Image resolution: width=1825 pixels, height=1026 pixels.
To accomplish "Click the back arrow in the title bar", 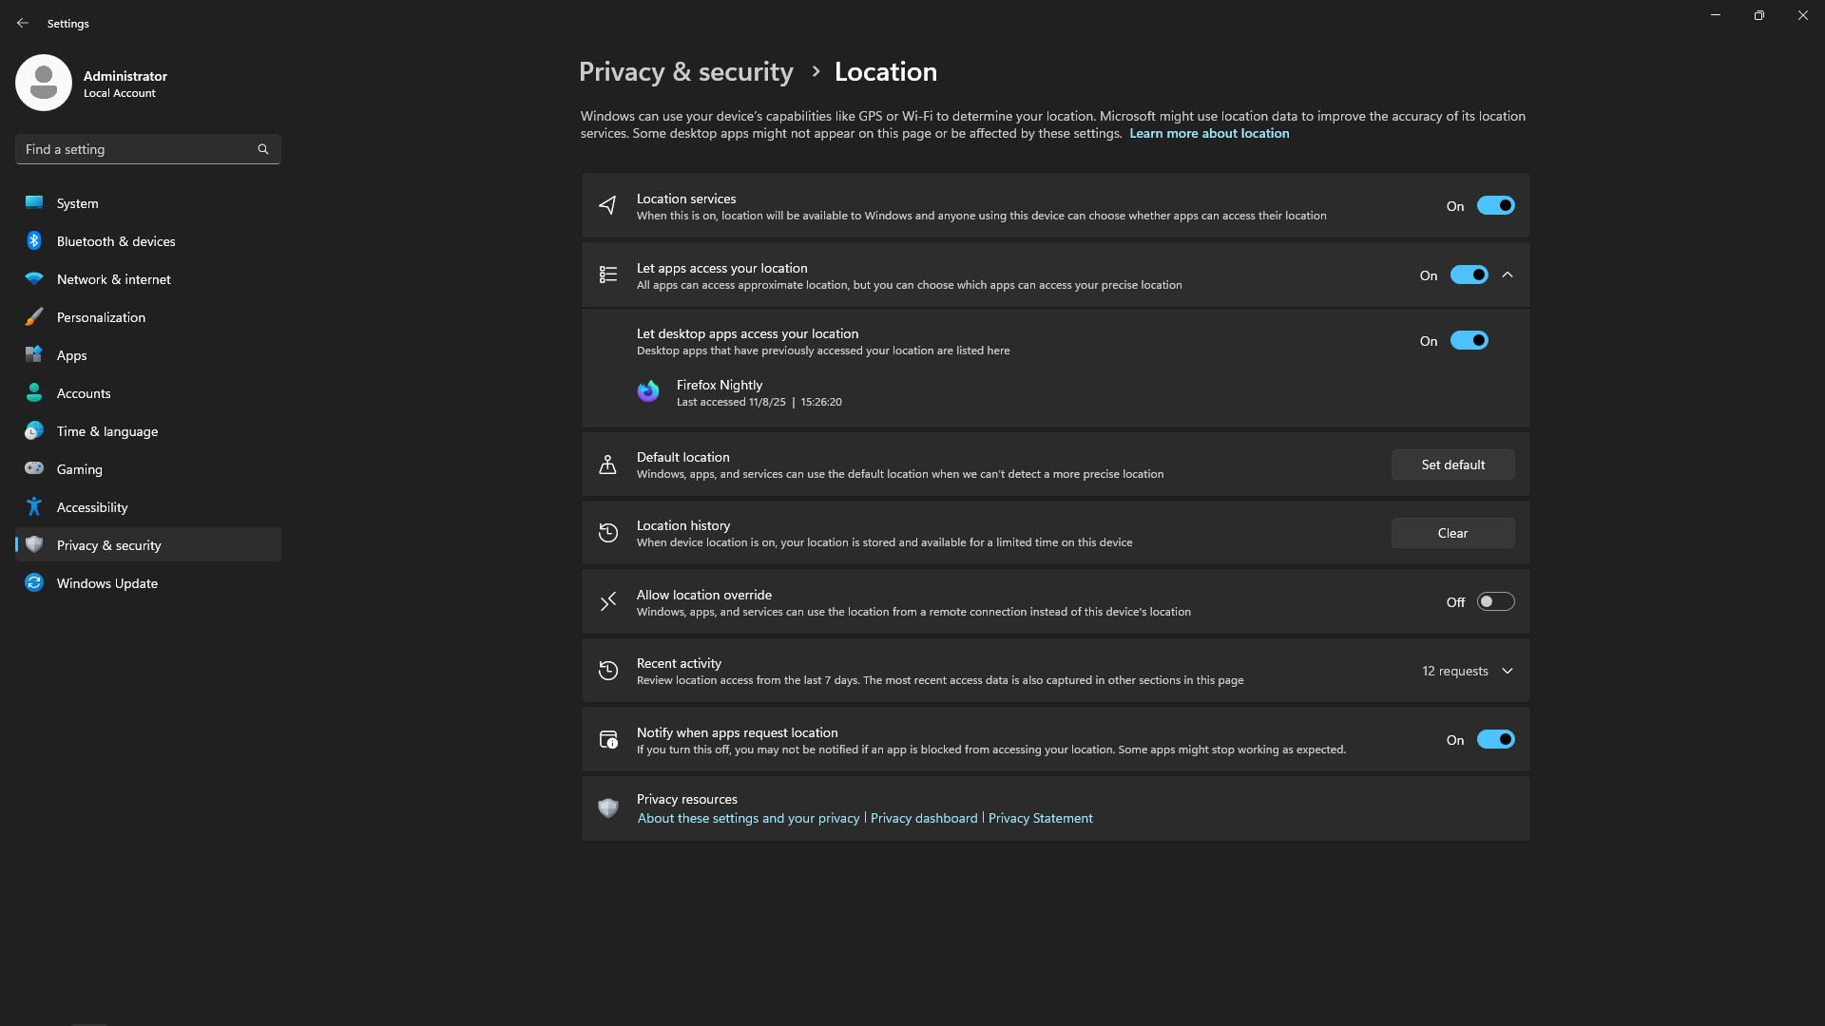I will 23,23.
